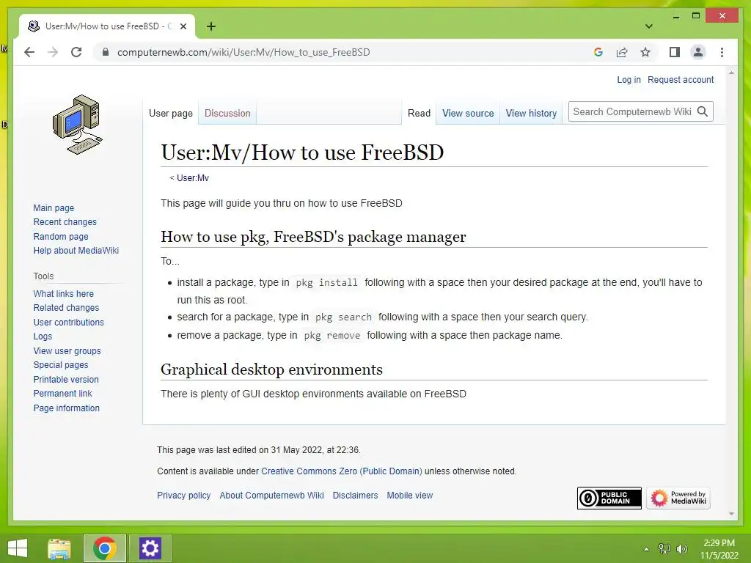Open a Random page

click(x=61, y=237)
